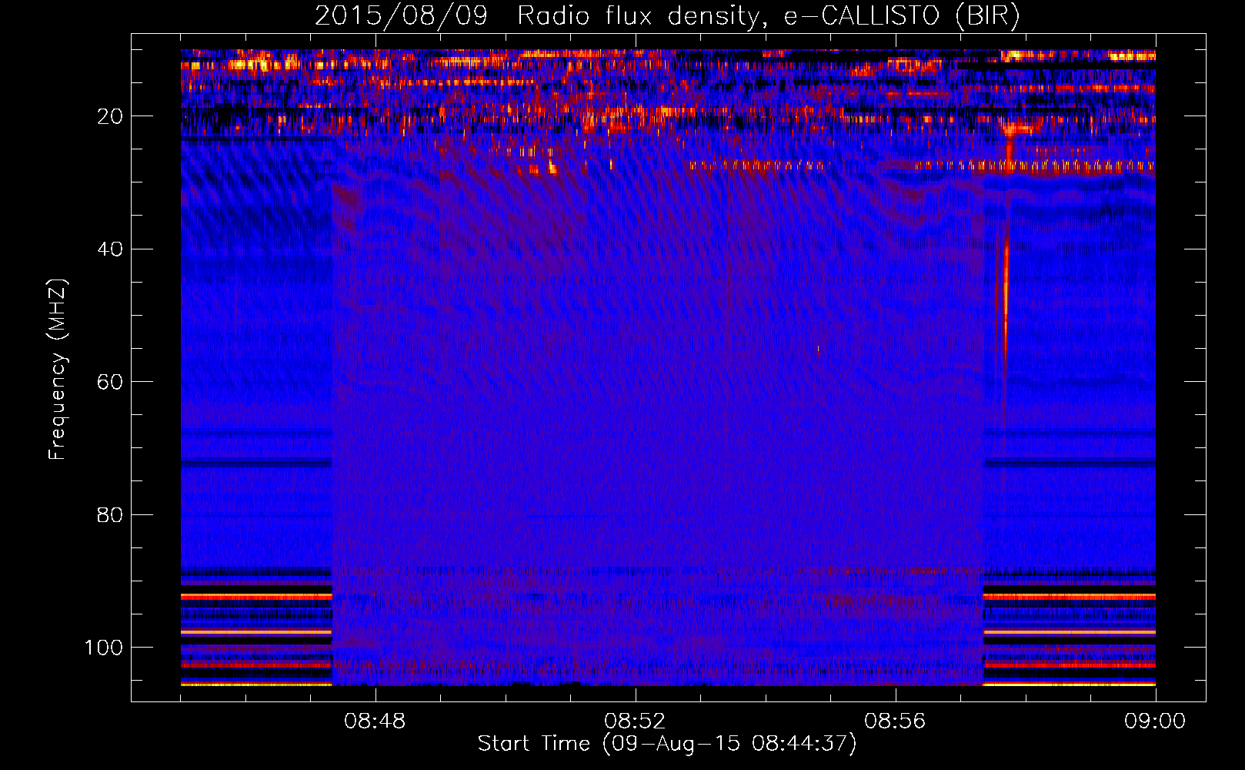Viewport: 1245px width, 770px height.
Task: Select the 08:52 time tick label
Action: click(x=635, y=721)
